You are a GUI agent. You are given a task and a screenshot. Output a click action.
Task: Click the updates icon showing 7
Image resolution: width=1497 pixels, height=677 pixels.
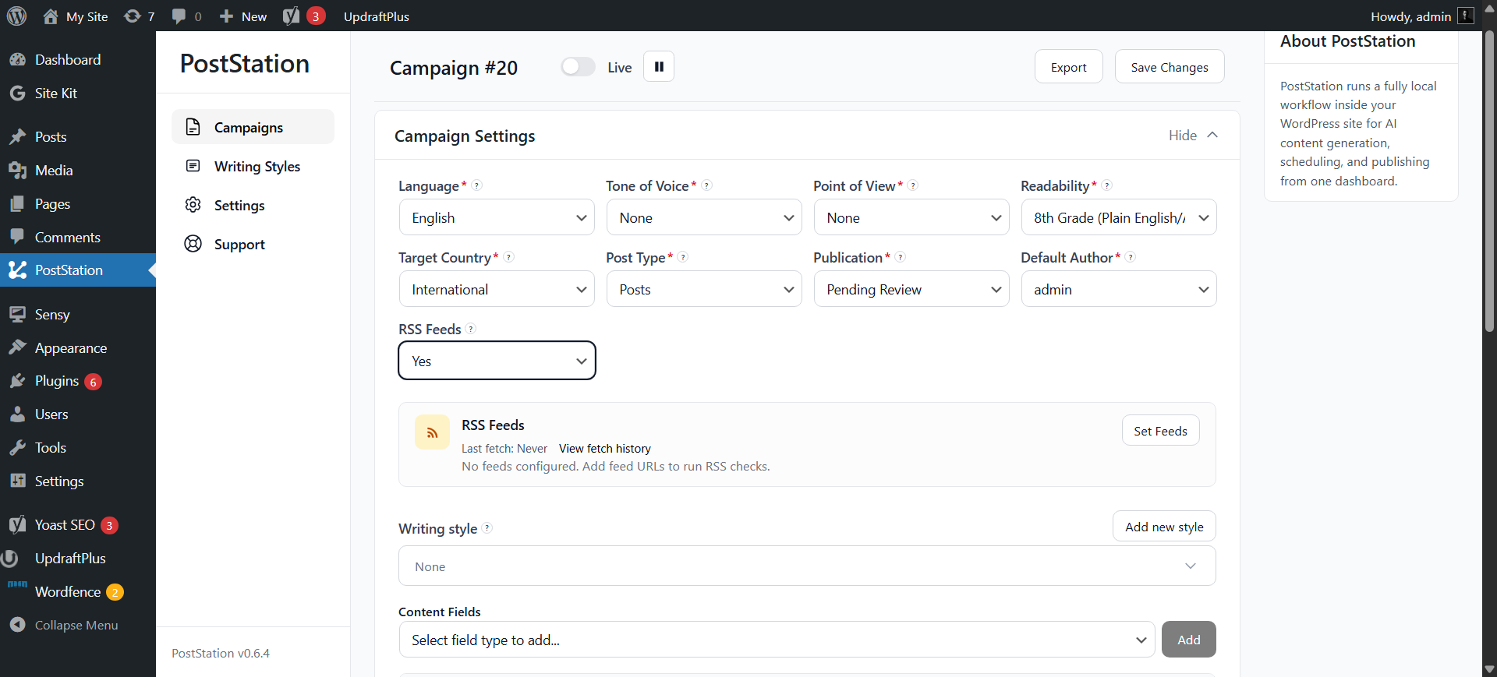(x=133, y=16)
